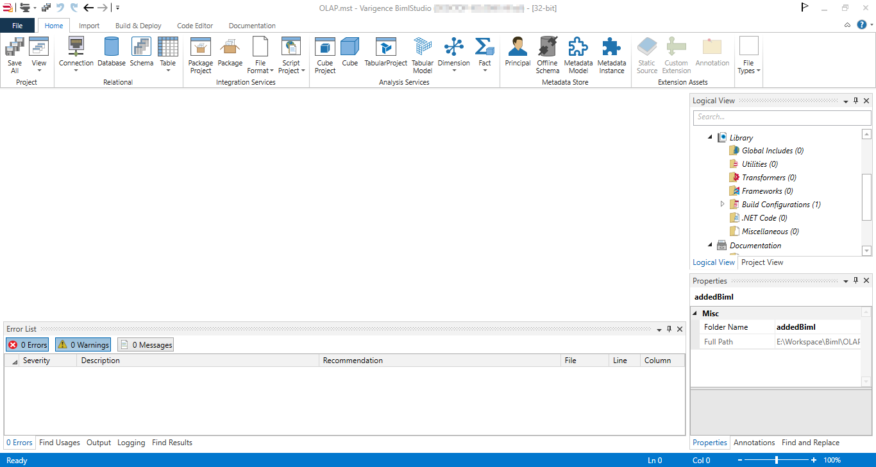Add a Tabular Model

[423, 55]
